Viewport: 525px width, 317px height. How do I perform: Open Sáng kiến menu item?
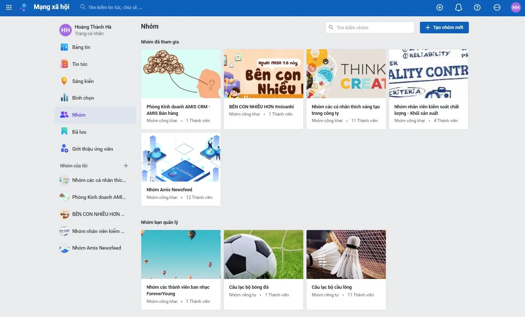click(x=95, y=81)
